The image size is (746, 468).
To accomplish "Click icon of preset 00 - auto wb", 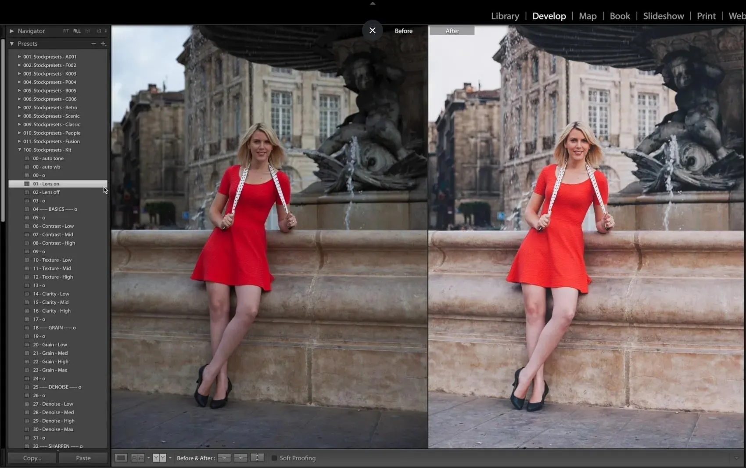I will point(27,167).
